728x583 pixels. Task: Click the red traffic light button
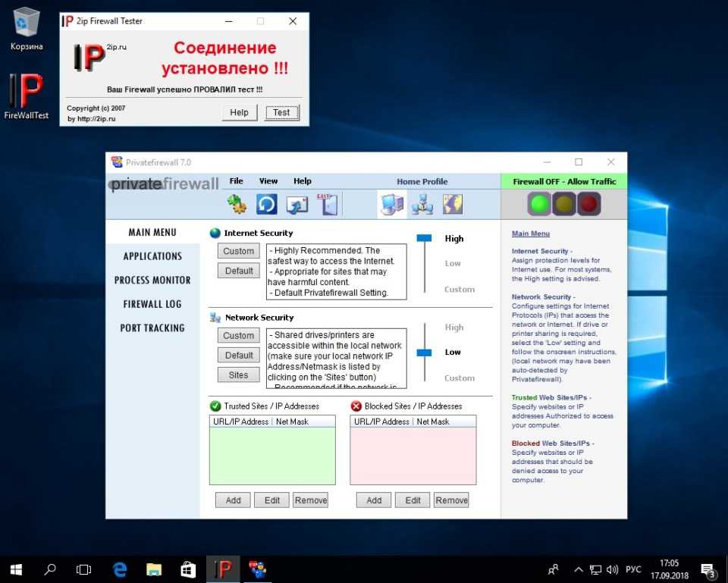pyautogui.click(x=589, y=204)
